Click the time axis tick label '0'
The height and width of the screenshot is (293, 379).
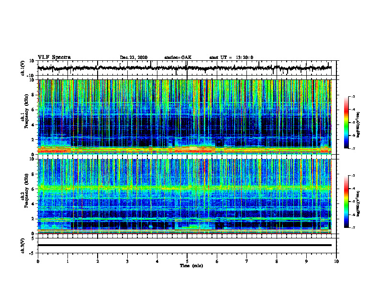pyautogui.click(x=38, y=261)
